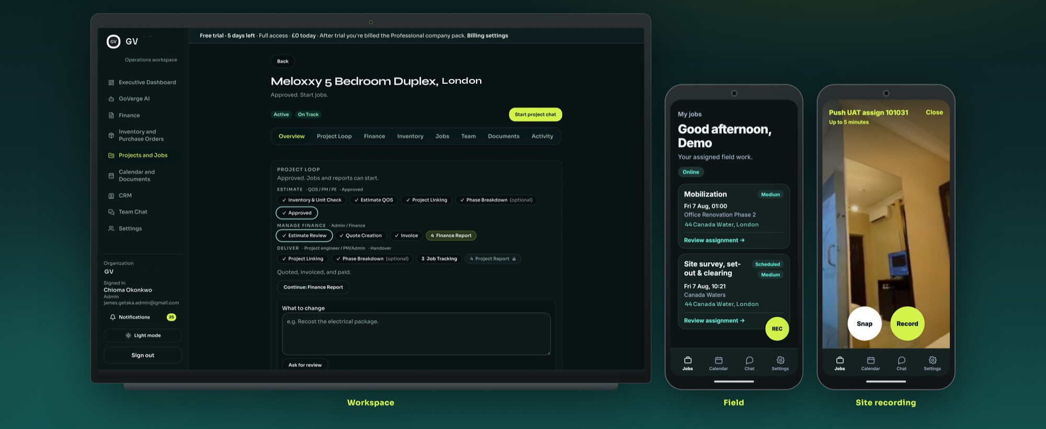Screen dimensions: 1046x429
Task: Click the Back button
Action: (x=282, y=61)
